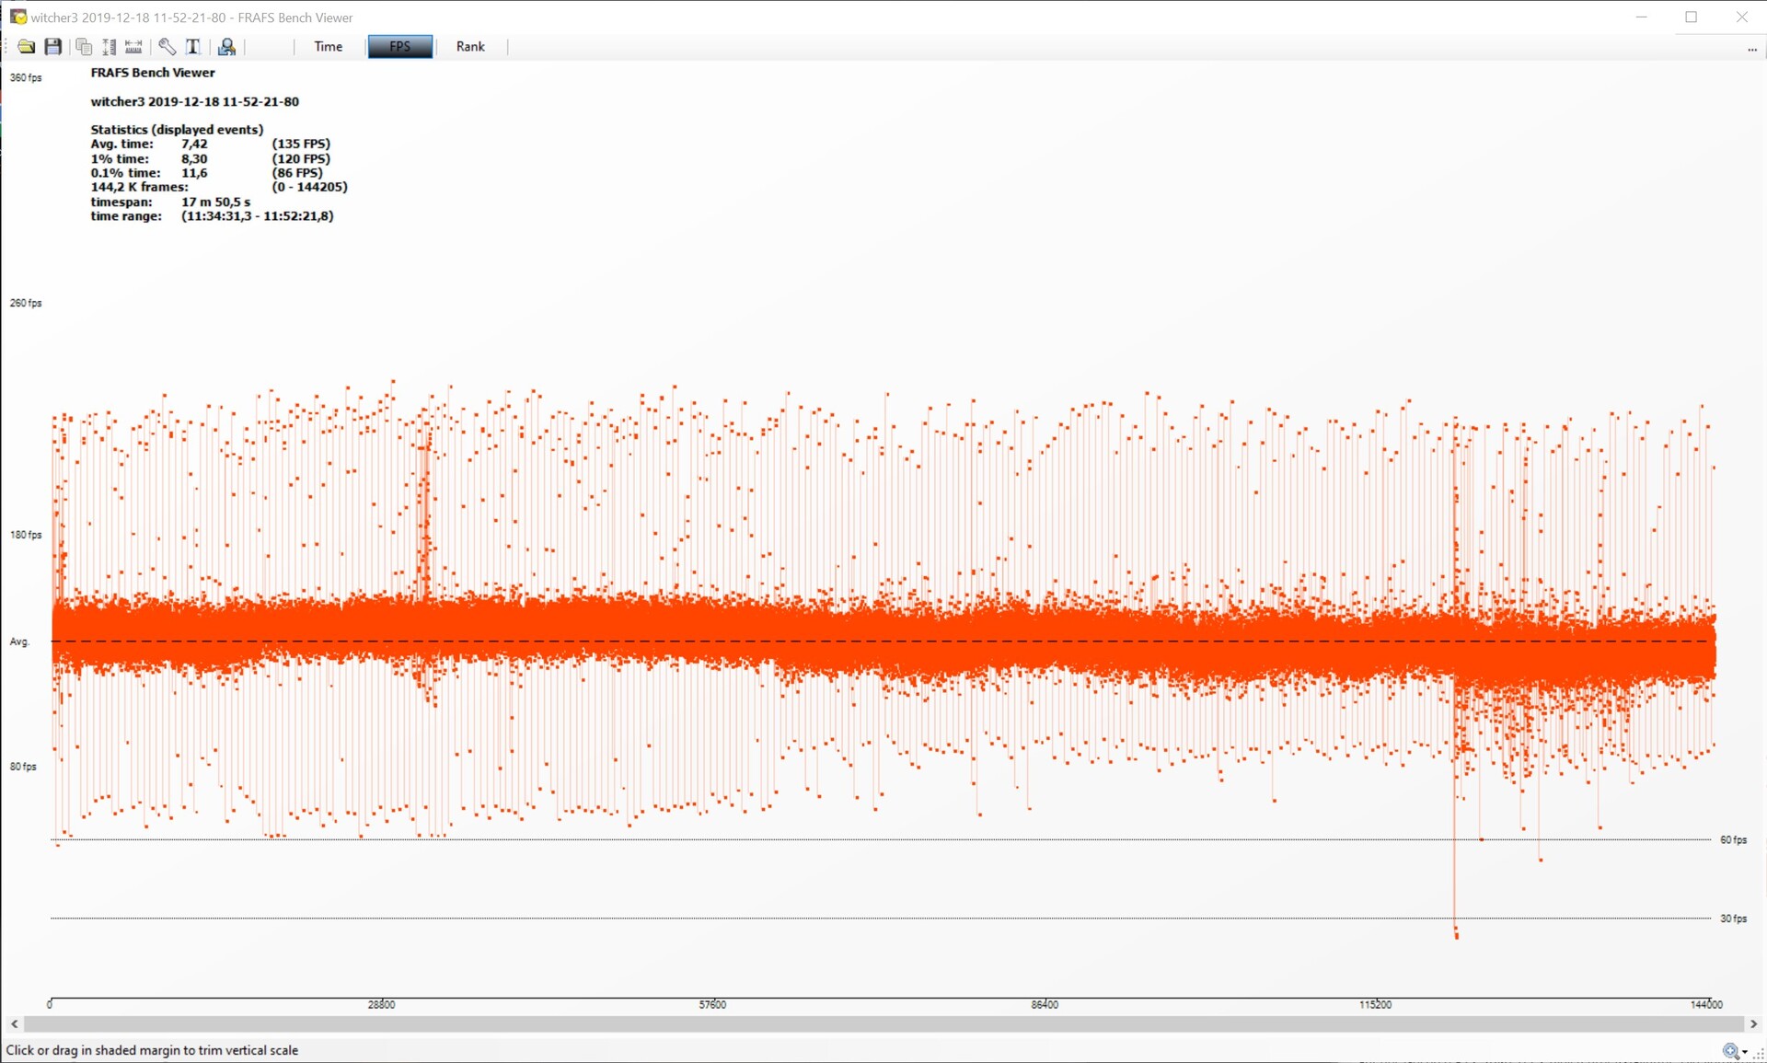Open toolbar overflow options at right
1767x1063 pixels.
click(1751, 50)
